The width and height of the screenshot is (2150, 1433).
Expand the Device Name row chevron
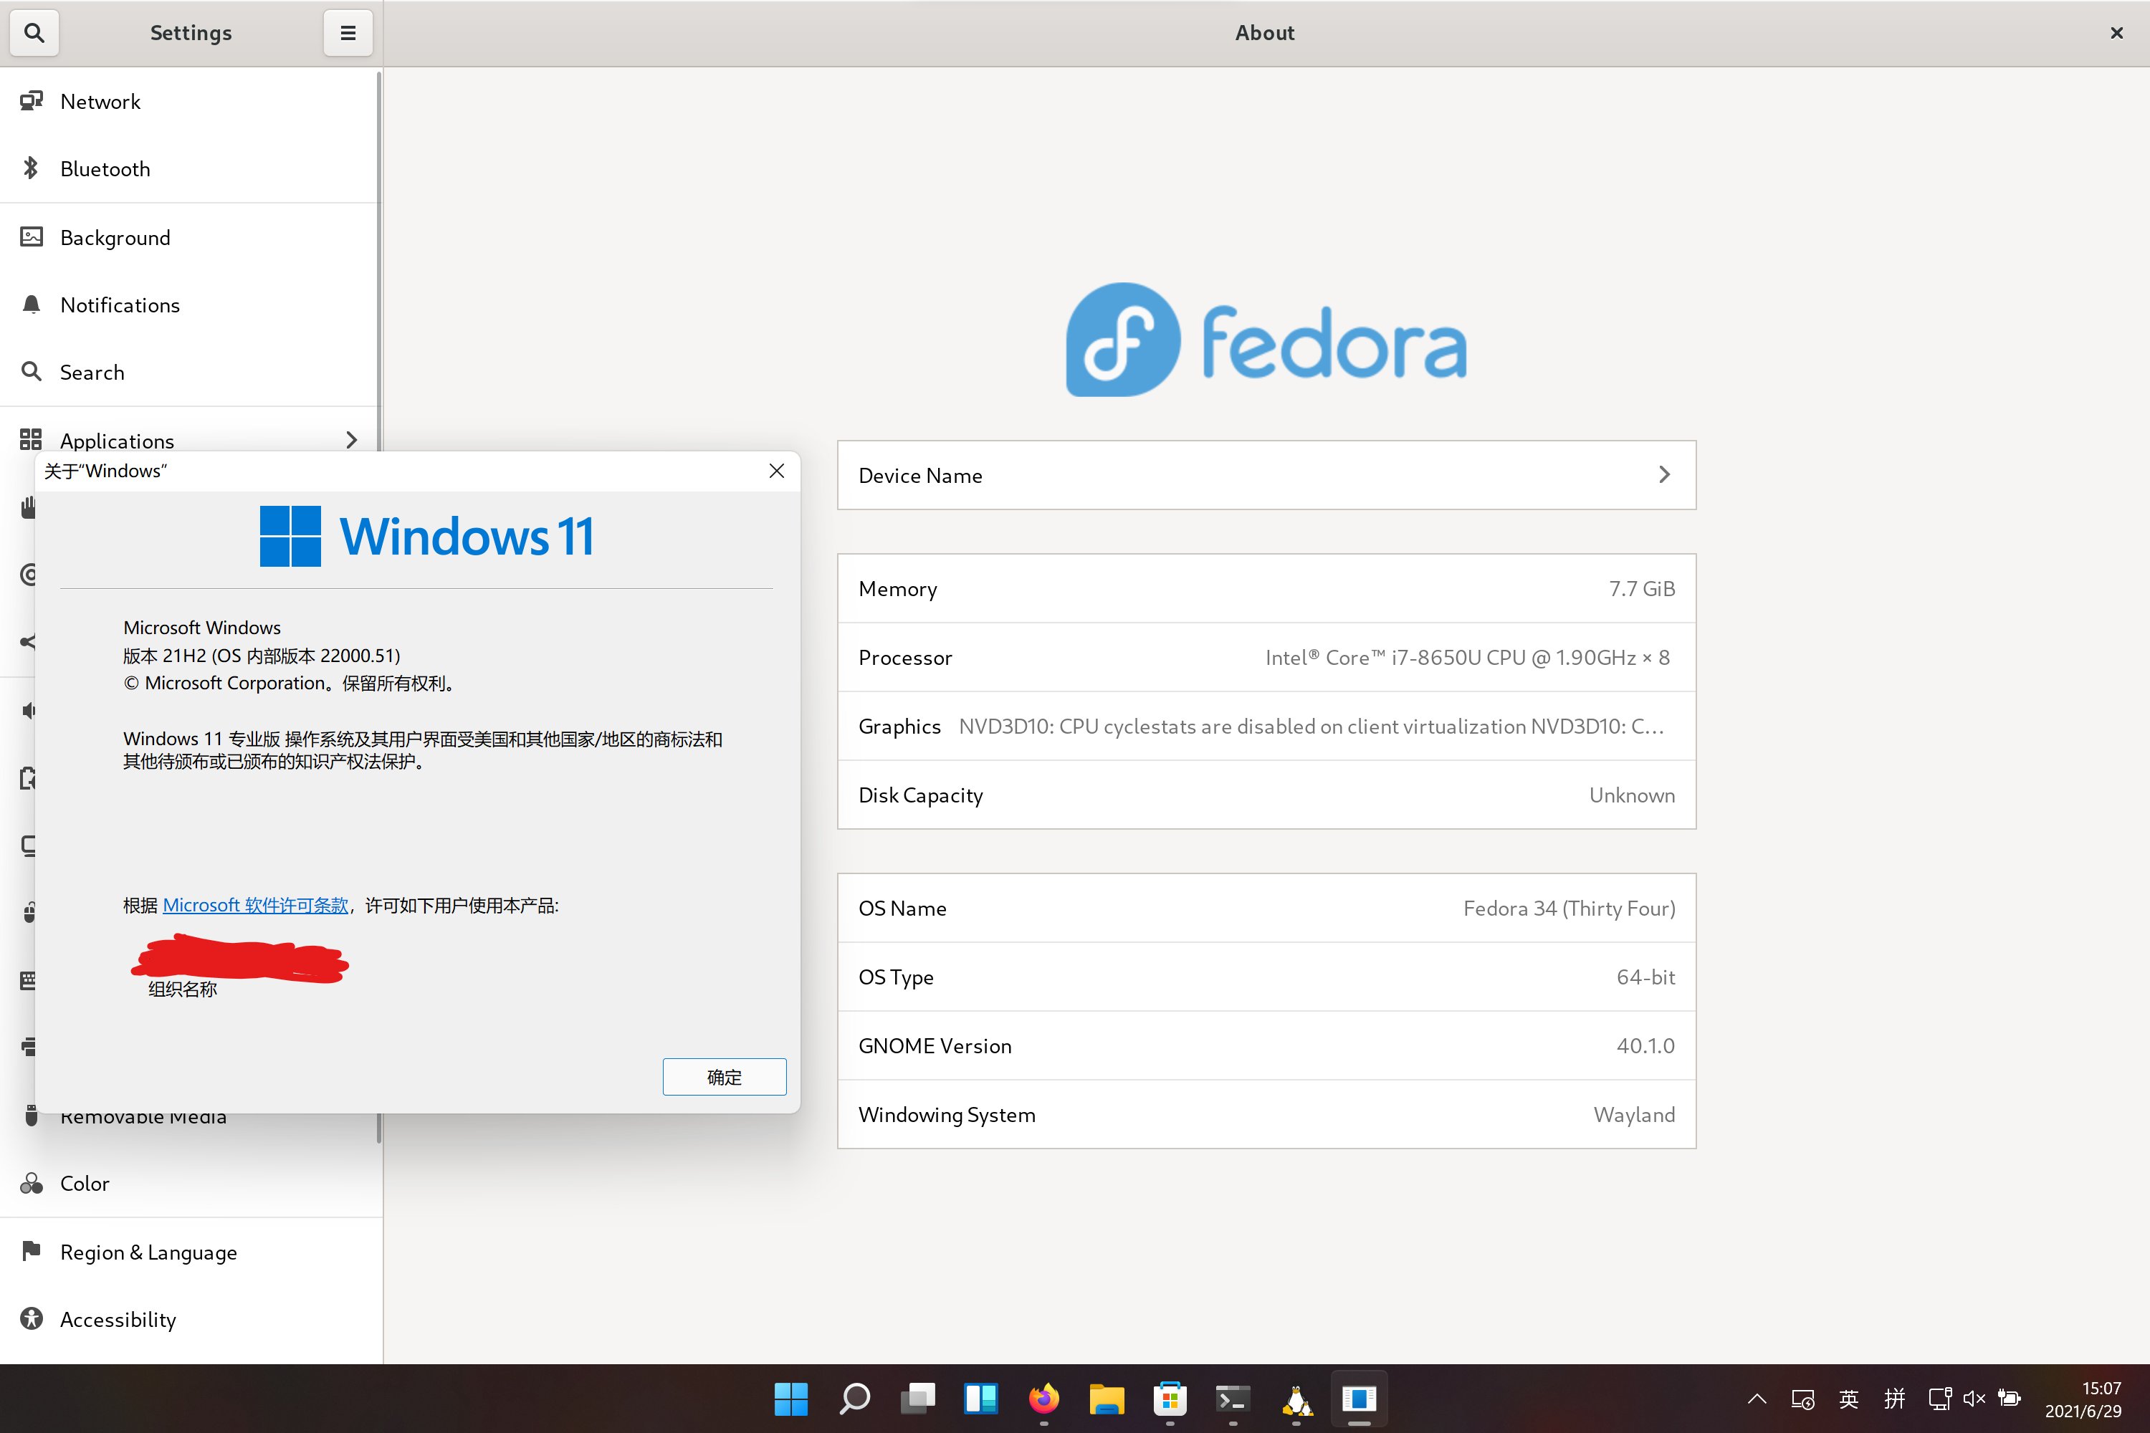[x=1665, y=474]
